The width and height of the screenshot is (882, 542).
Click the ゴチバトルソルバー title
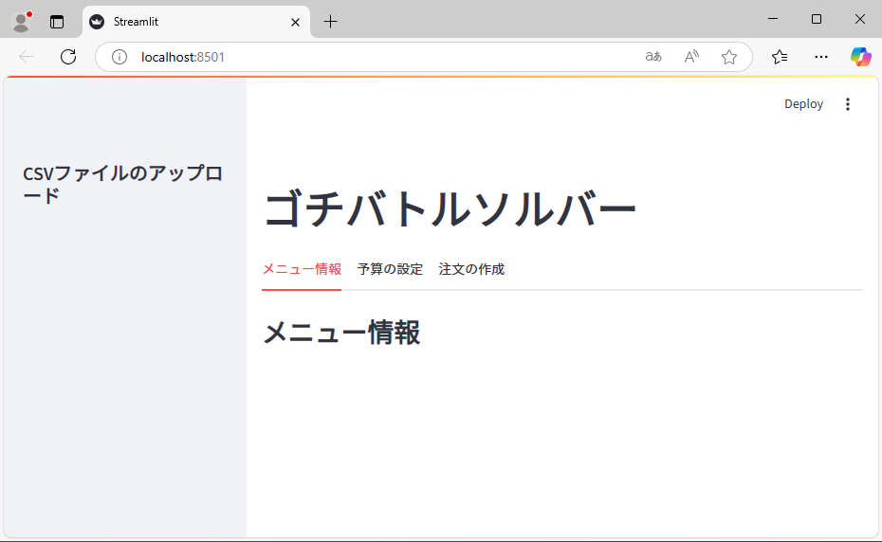coord(450,209)
